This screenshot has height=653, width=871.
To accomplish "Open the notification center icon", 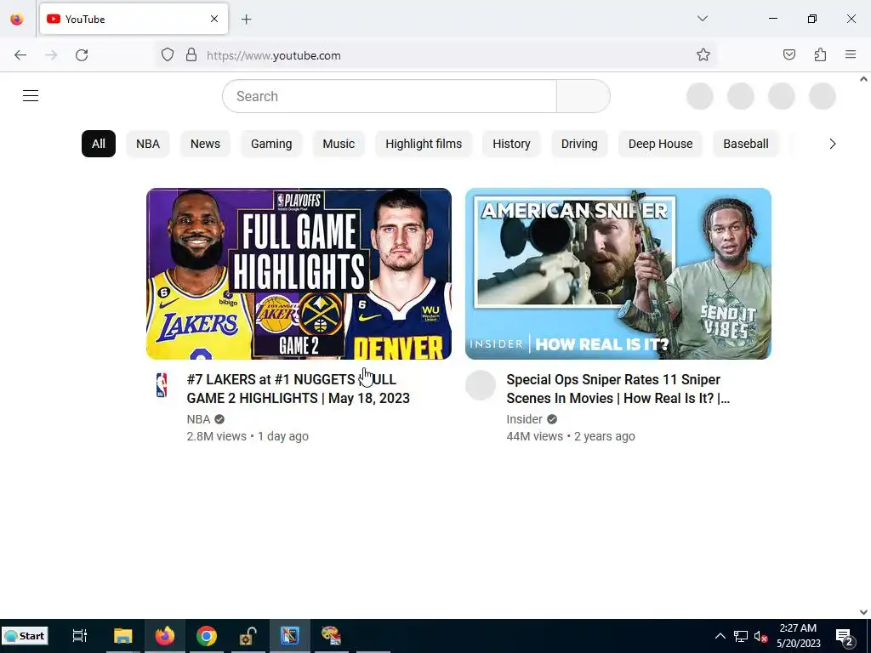I will coord(845,636).
